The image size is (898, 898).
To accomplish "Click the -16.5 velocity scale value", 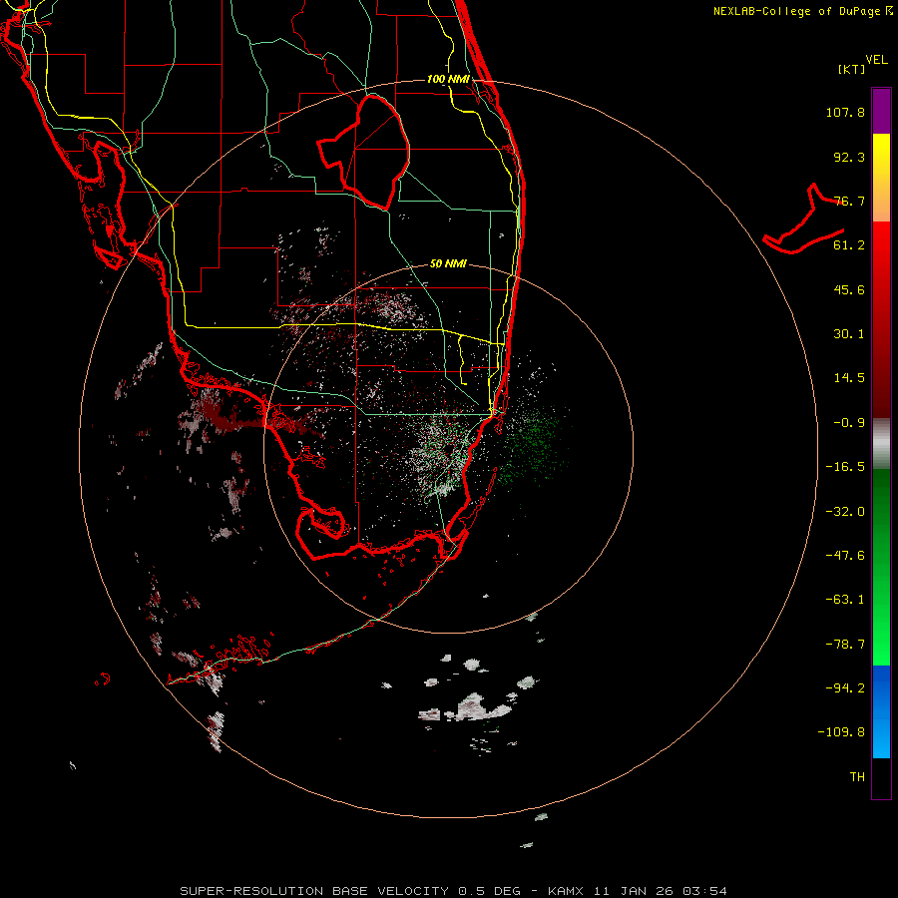I will click(845, 467).
